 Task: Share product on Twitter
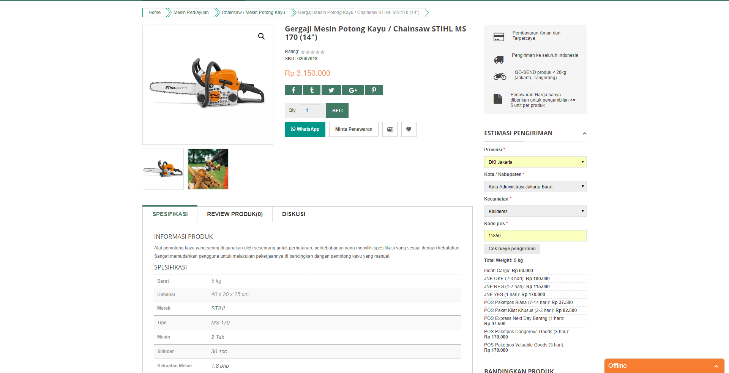pos(331,90)
